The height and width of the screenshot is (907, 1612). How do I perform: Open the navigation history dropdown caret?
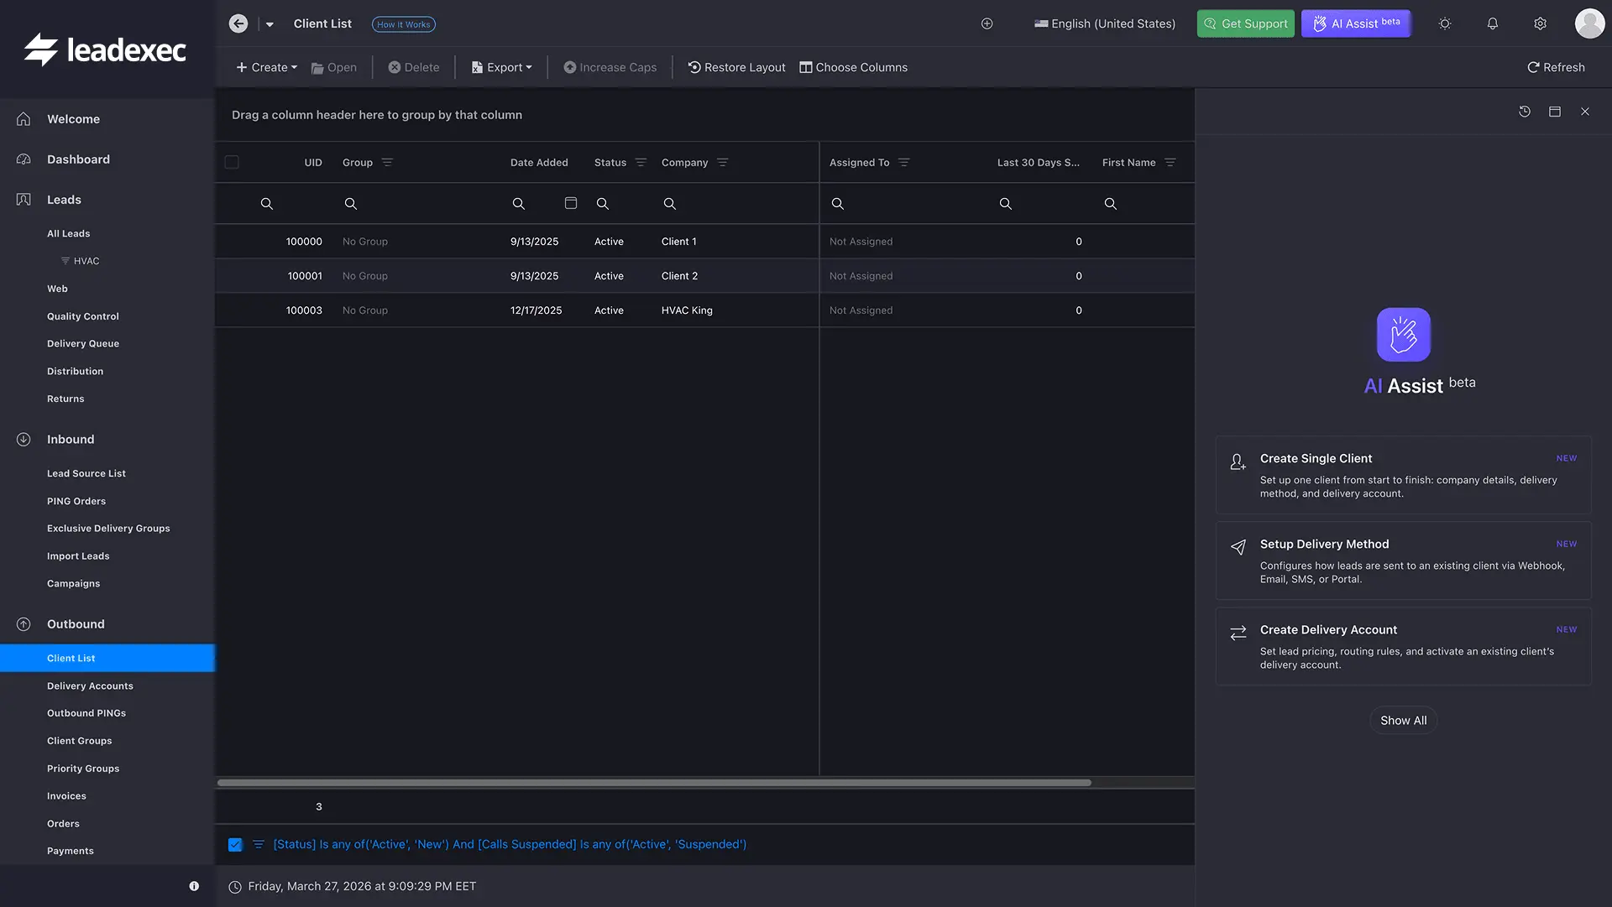270,24
